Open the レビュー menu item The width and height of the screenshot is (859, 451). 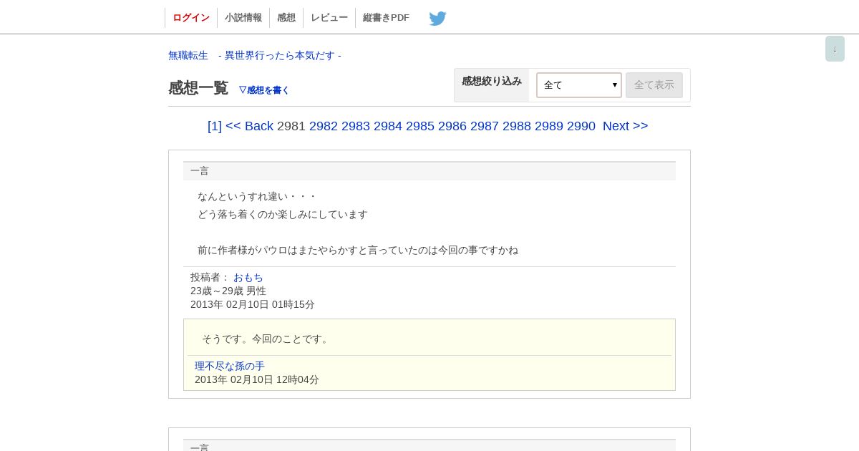[329, 18]
